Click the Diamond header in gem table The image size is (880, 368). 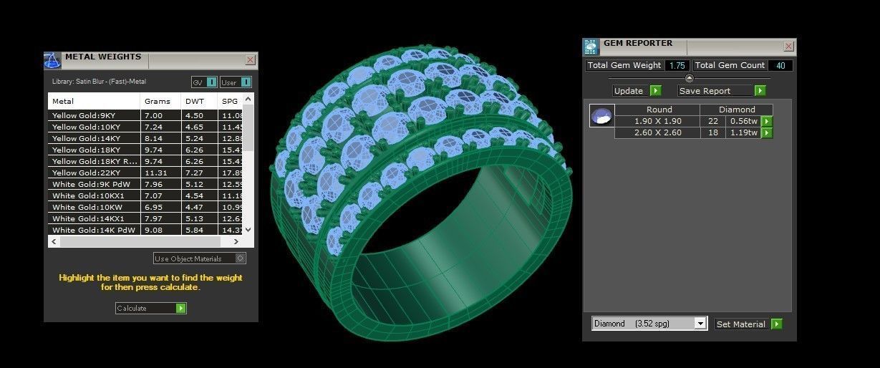(737, 110)
